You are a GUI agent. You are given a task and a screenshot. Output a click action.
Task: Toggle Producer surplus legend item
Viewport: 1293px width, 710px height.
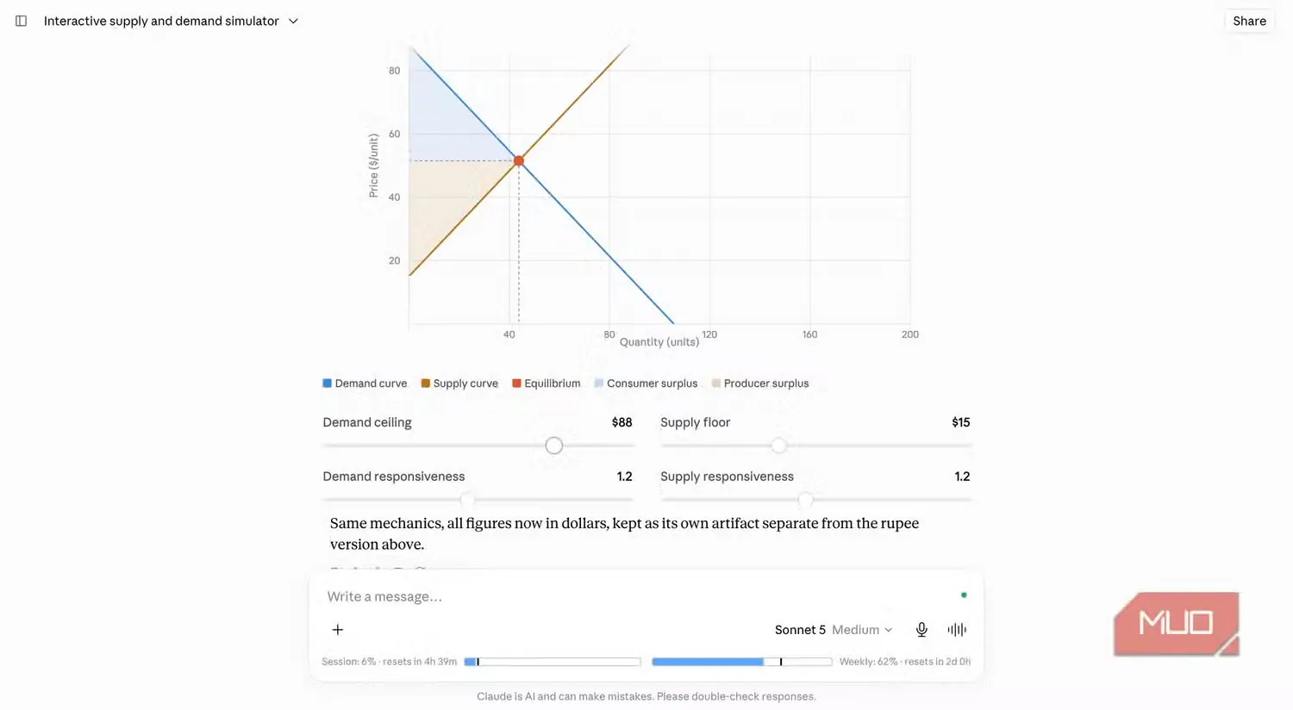point(760,383)
